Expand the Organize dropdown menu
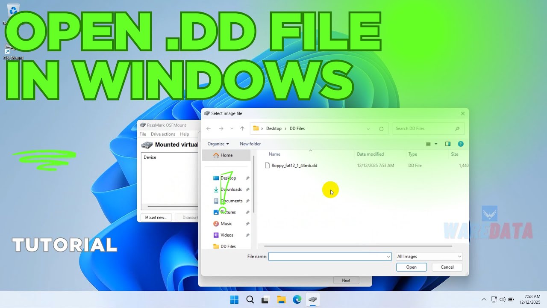This screenshot has width=547, height=308. click(x=218, y=144)
